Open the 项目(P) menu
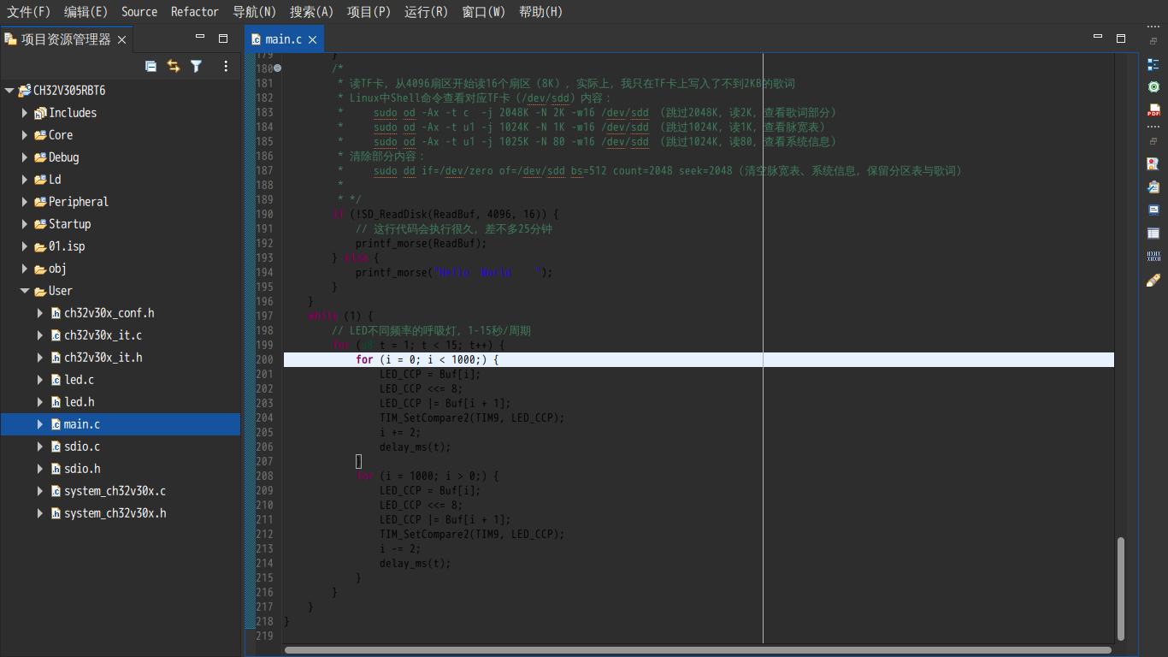1168x657 pixels. tap(369, 12)
